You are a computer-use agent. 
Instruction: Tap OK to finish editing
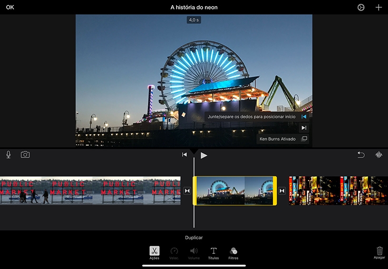10,8
